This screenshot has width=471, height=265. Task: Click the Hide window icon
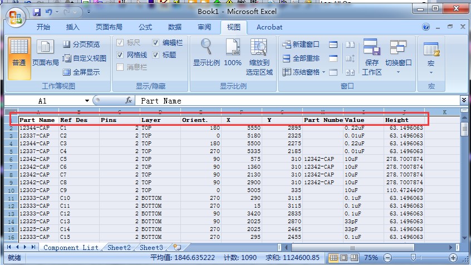[x=333, y=58]
